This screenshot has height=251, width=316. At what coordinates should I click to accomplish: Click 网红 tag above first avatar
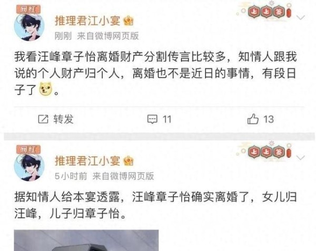click(28, 9)
